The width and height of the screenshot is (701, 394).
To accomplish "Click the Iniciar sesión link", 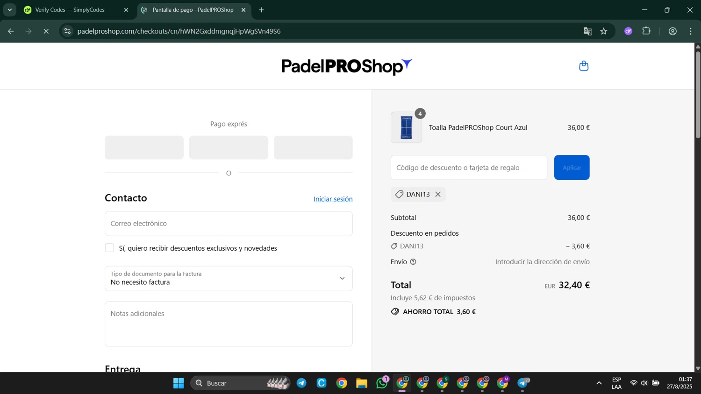I will (333, 199).
